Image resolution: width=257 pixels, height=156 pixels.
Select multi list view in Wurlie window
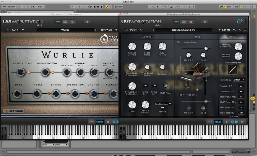[65, 22]
